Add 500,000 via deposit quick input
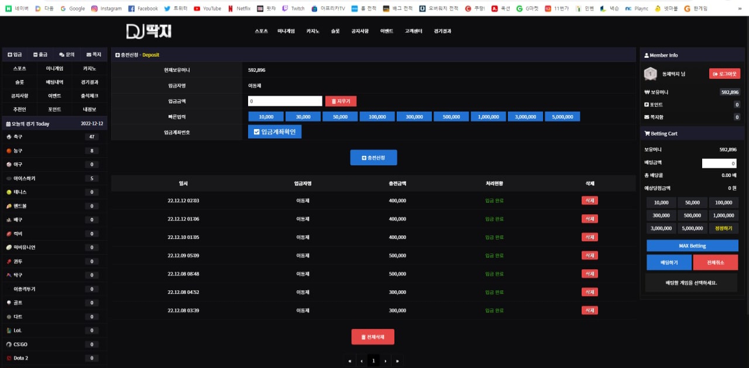Image resolution: width=749 pixels, height=368 pixels. (451, 117)
